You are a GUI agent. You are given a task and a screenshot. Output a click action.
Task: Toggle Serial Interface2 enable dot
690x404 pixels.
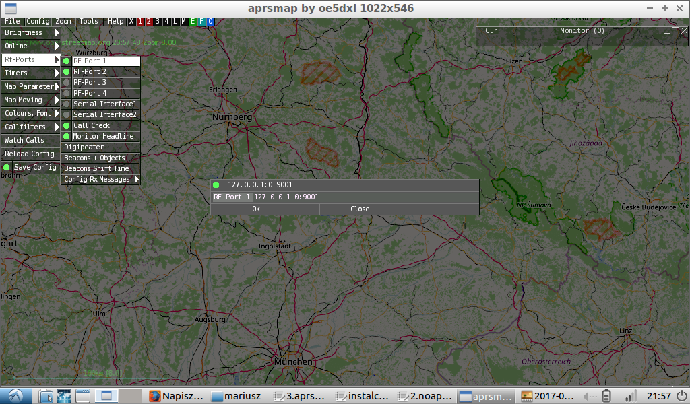click(x=67, y=114)
